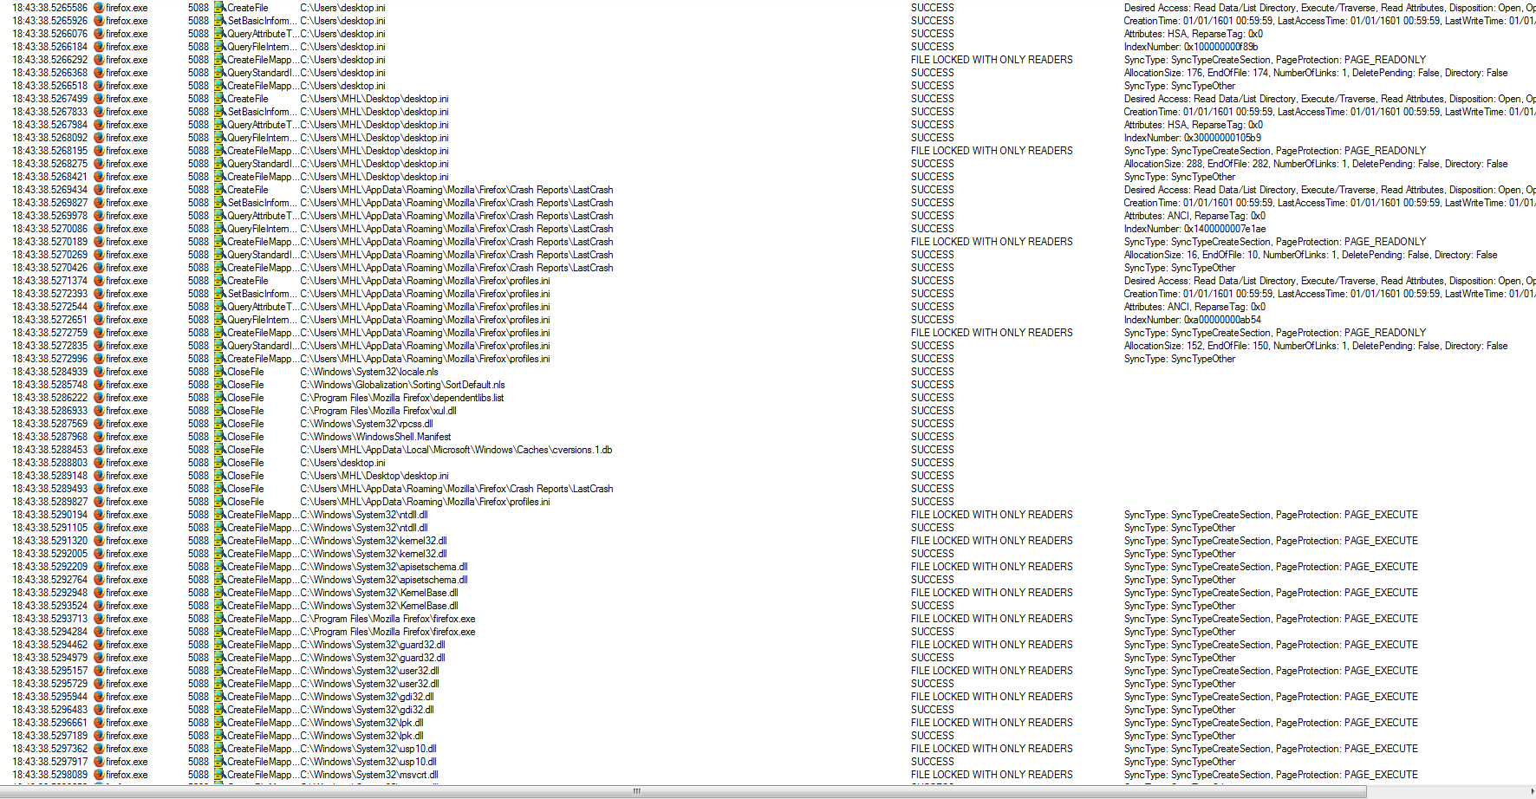
Task: Select path C:\Windows\WindowsShell.Manifest
Action: [375, 437]
